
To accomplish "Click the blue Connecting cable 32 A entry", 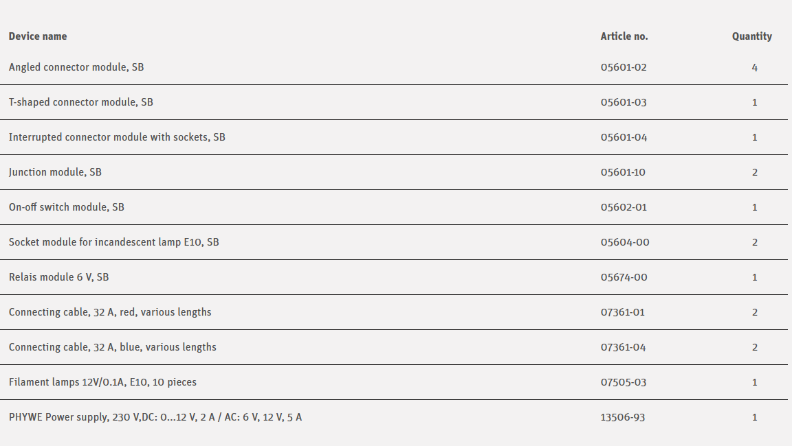I will pyautogui.click(x=113, y=347).
